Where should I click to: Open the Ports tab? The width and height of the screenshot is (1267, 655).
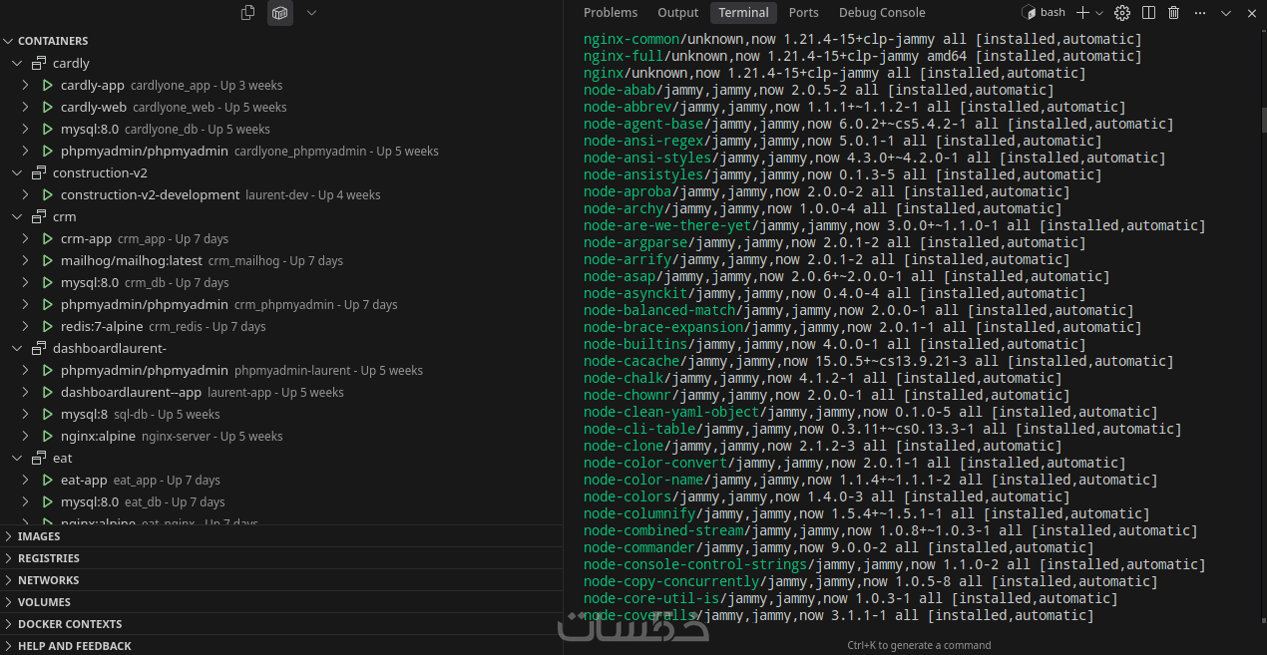point(803,13)
